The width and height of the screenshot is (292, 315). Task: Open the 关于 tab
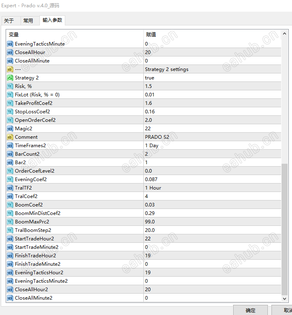[x=10, y=21]
